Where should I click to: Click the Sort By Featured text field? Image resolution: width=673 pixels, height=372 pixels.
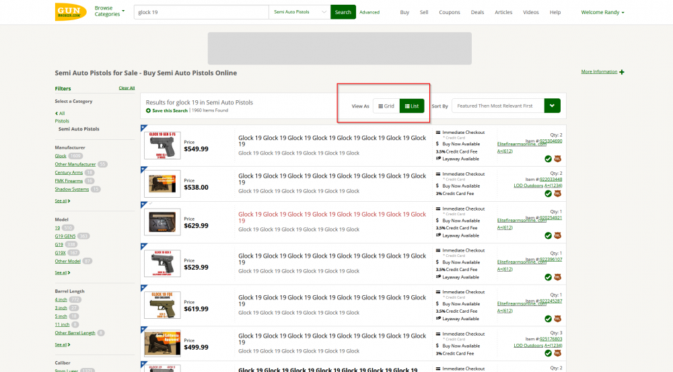click(498, 106)
